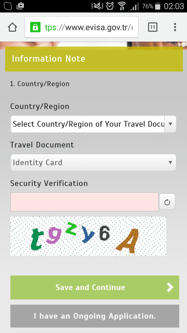This screenshot has width=187, height=333.
Task: Refresh the security verification captcha
Action: coord(167,202)
